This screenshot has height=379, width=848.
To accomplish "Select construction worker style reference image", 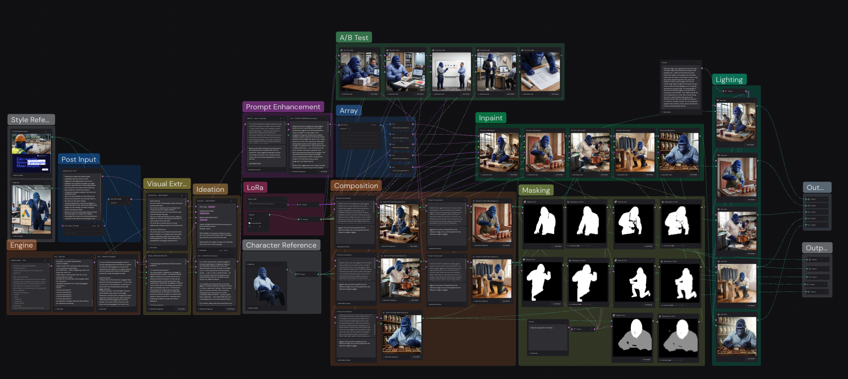I will (x=31, y=153).
